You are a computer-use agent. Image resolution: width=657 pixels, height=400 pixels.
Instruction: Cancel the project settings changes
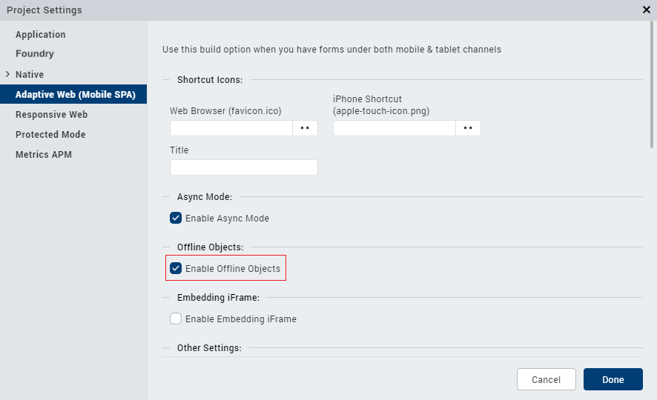(x=546, y=379)
